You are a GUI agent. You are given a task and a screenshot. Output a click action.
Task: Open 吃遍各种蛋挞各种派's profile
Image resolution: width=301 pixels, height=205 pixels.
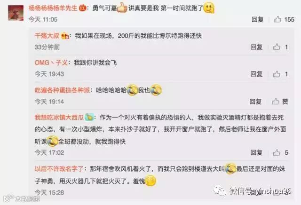[62, 90]
